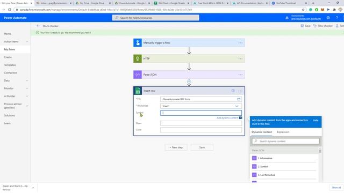Open Templates in the sidebar
Screen dimensions: 344x193
coord(10,65)
